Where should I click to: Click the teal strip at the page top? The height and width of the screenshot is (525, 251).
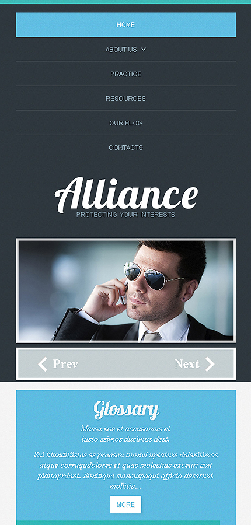(125, 2)
